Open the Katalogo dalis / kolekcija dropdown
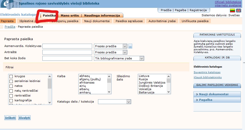Screen dimensions: 245x130 [x=114, y=102]
